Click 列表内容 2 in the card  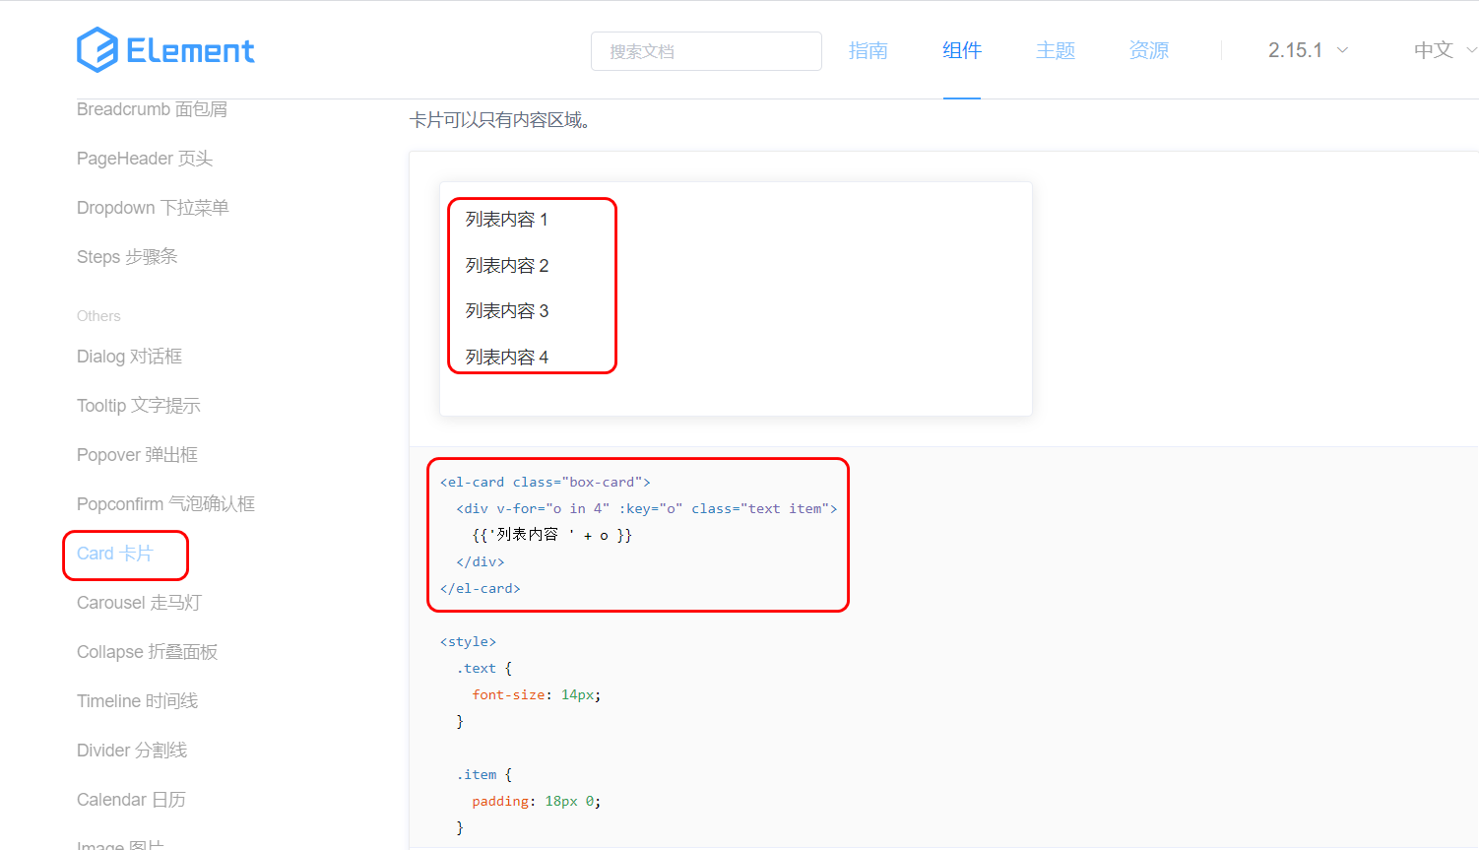[507, 266]
